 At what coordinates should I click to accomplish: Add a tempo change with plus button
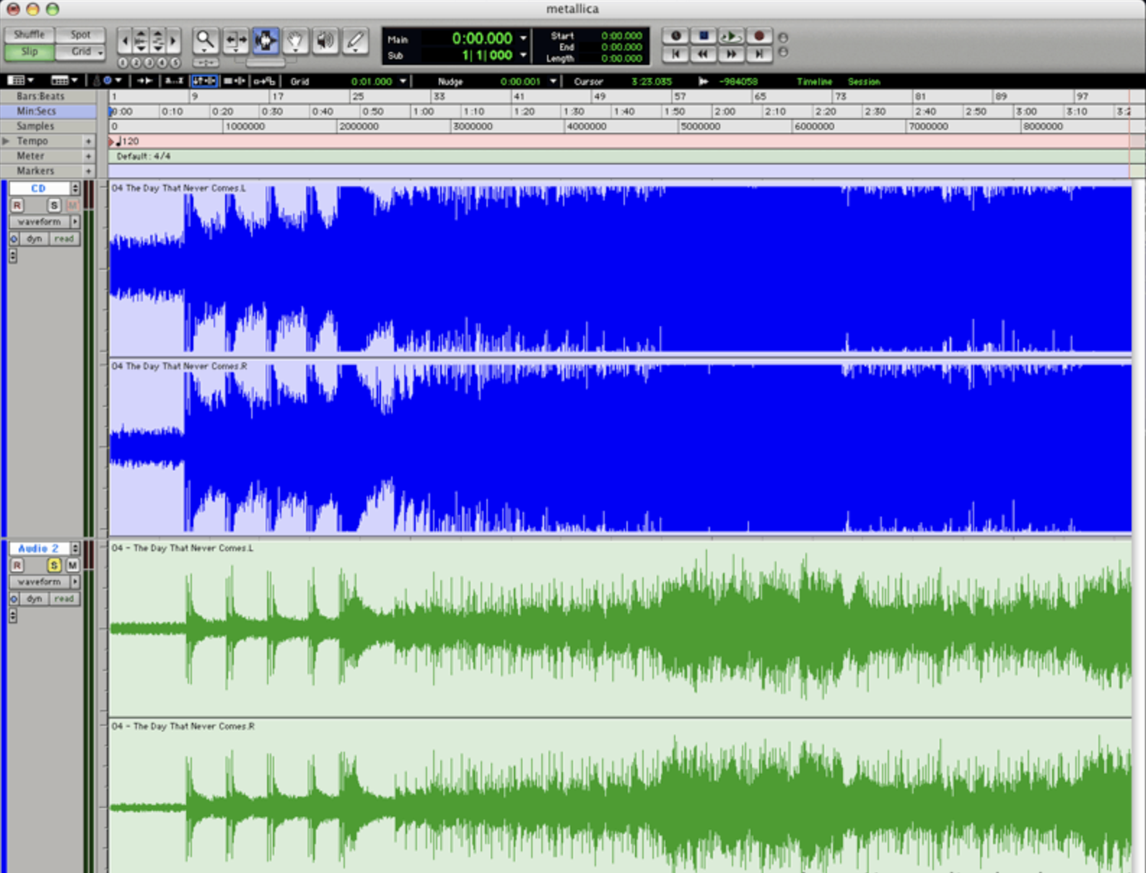tap(89, 141)
